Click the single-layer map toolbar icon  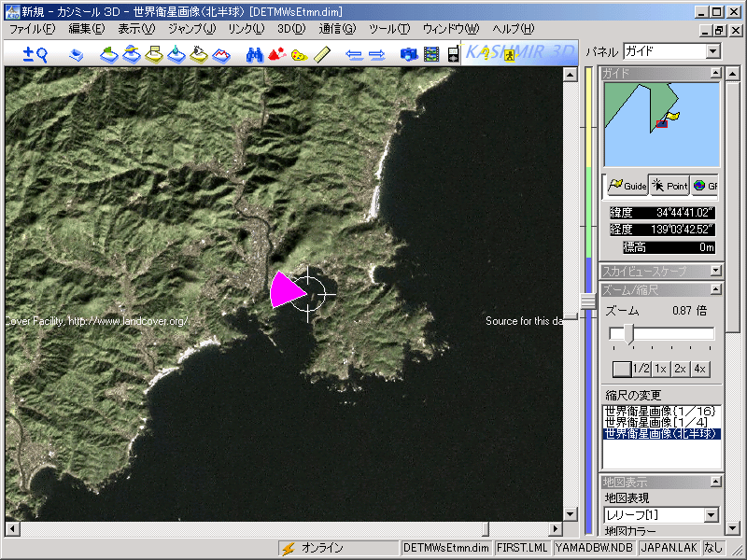77,55
